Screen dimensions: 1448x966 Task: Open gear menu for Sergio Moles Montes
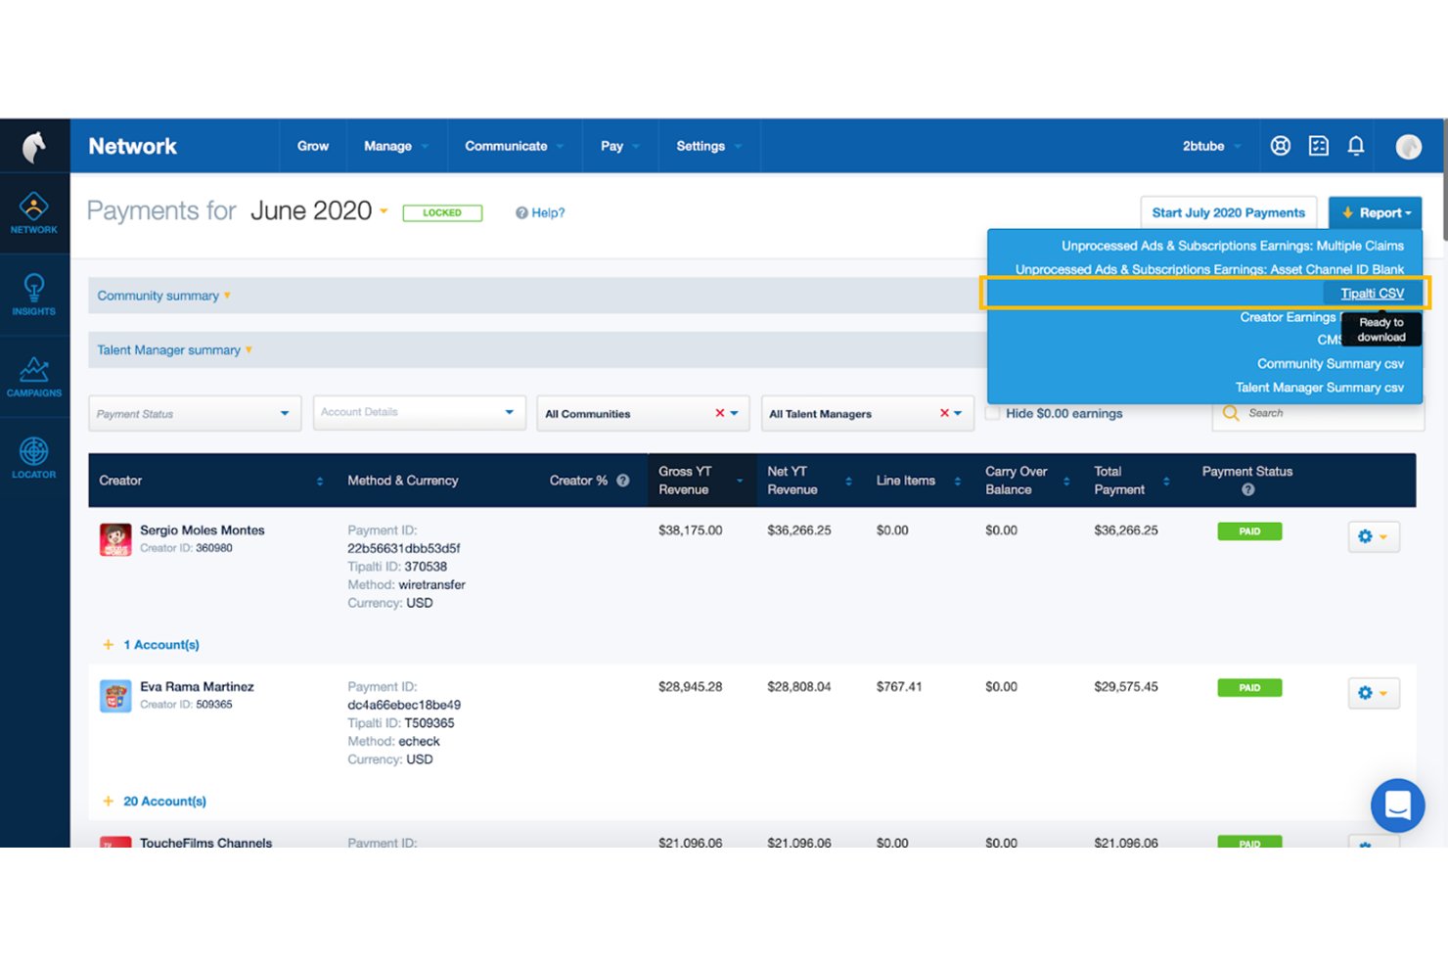[1373, 536]
